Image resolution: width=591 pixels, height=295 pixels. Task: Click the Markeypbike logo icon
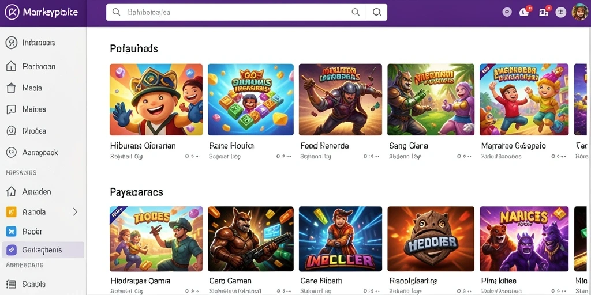12,12
